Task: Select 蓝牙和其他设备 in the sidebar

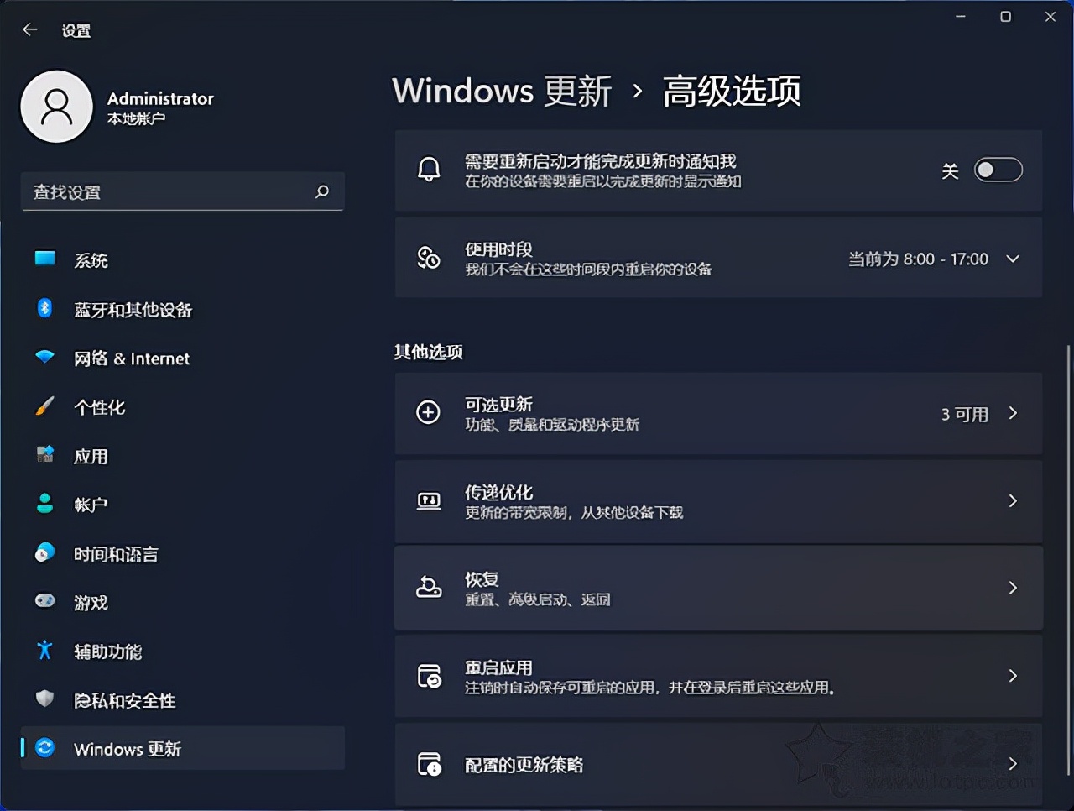Action: pos(183,309)
